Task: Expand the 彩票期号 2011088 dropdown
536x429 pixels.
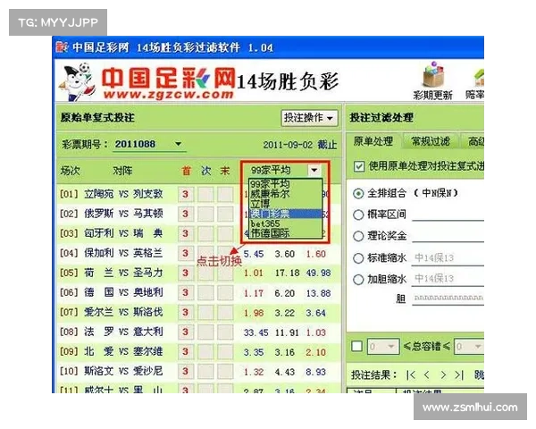Action: tap(178, 144)
